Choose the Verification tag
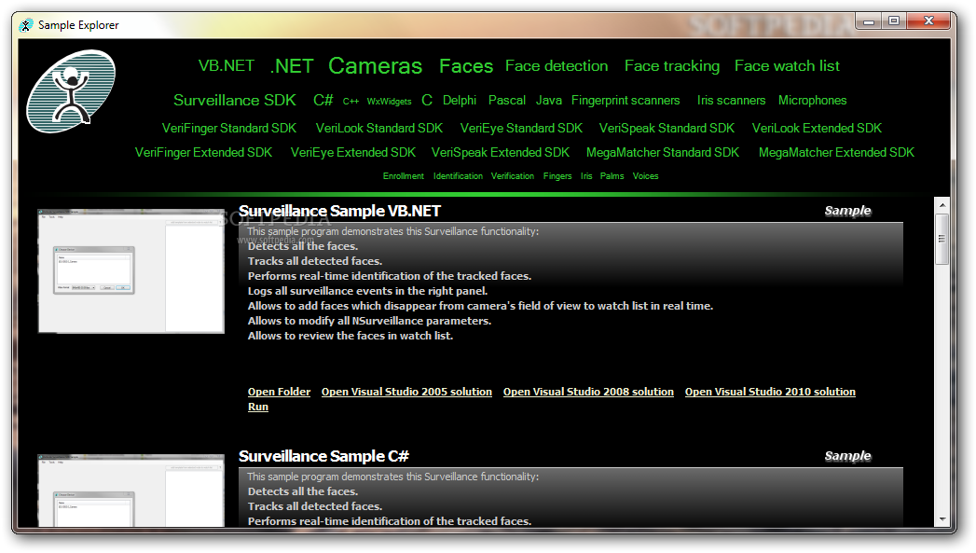Viewport: 976px width, 553px height. coord(513,176)
